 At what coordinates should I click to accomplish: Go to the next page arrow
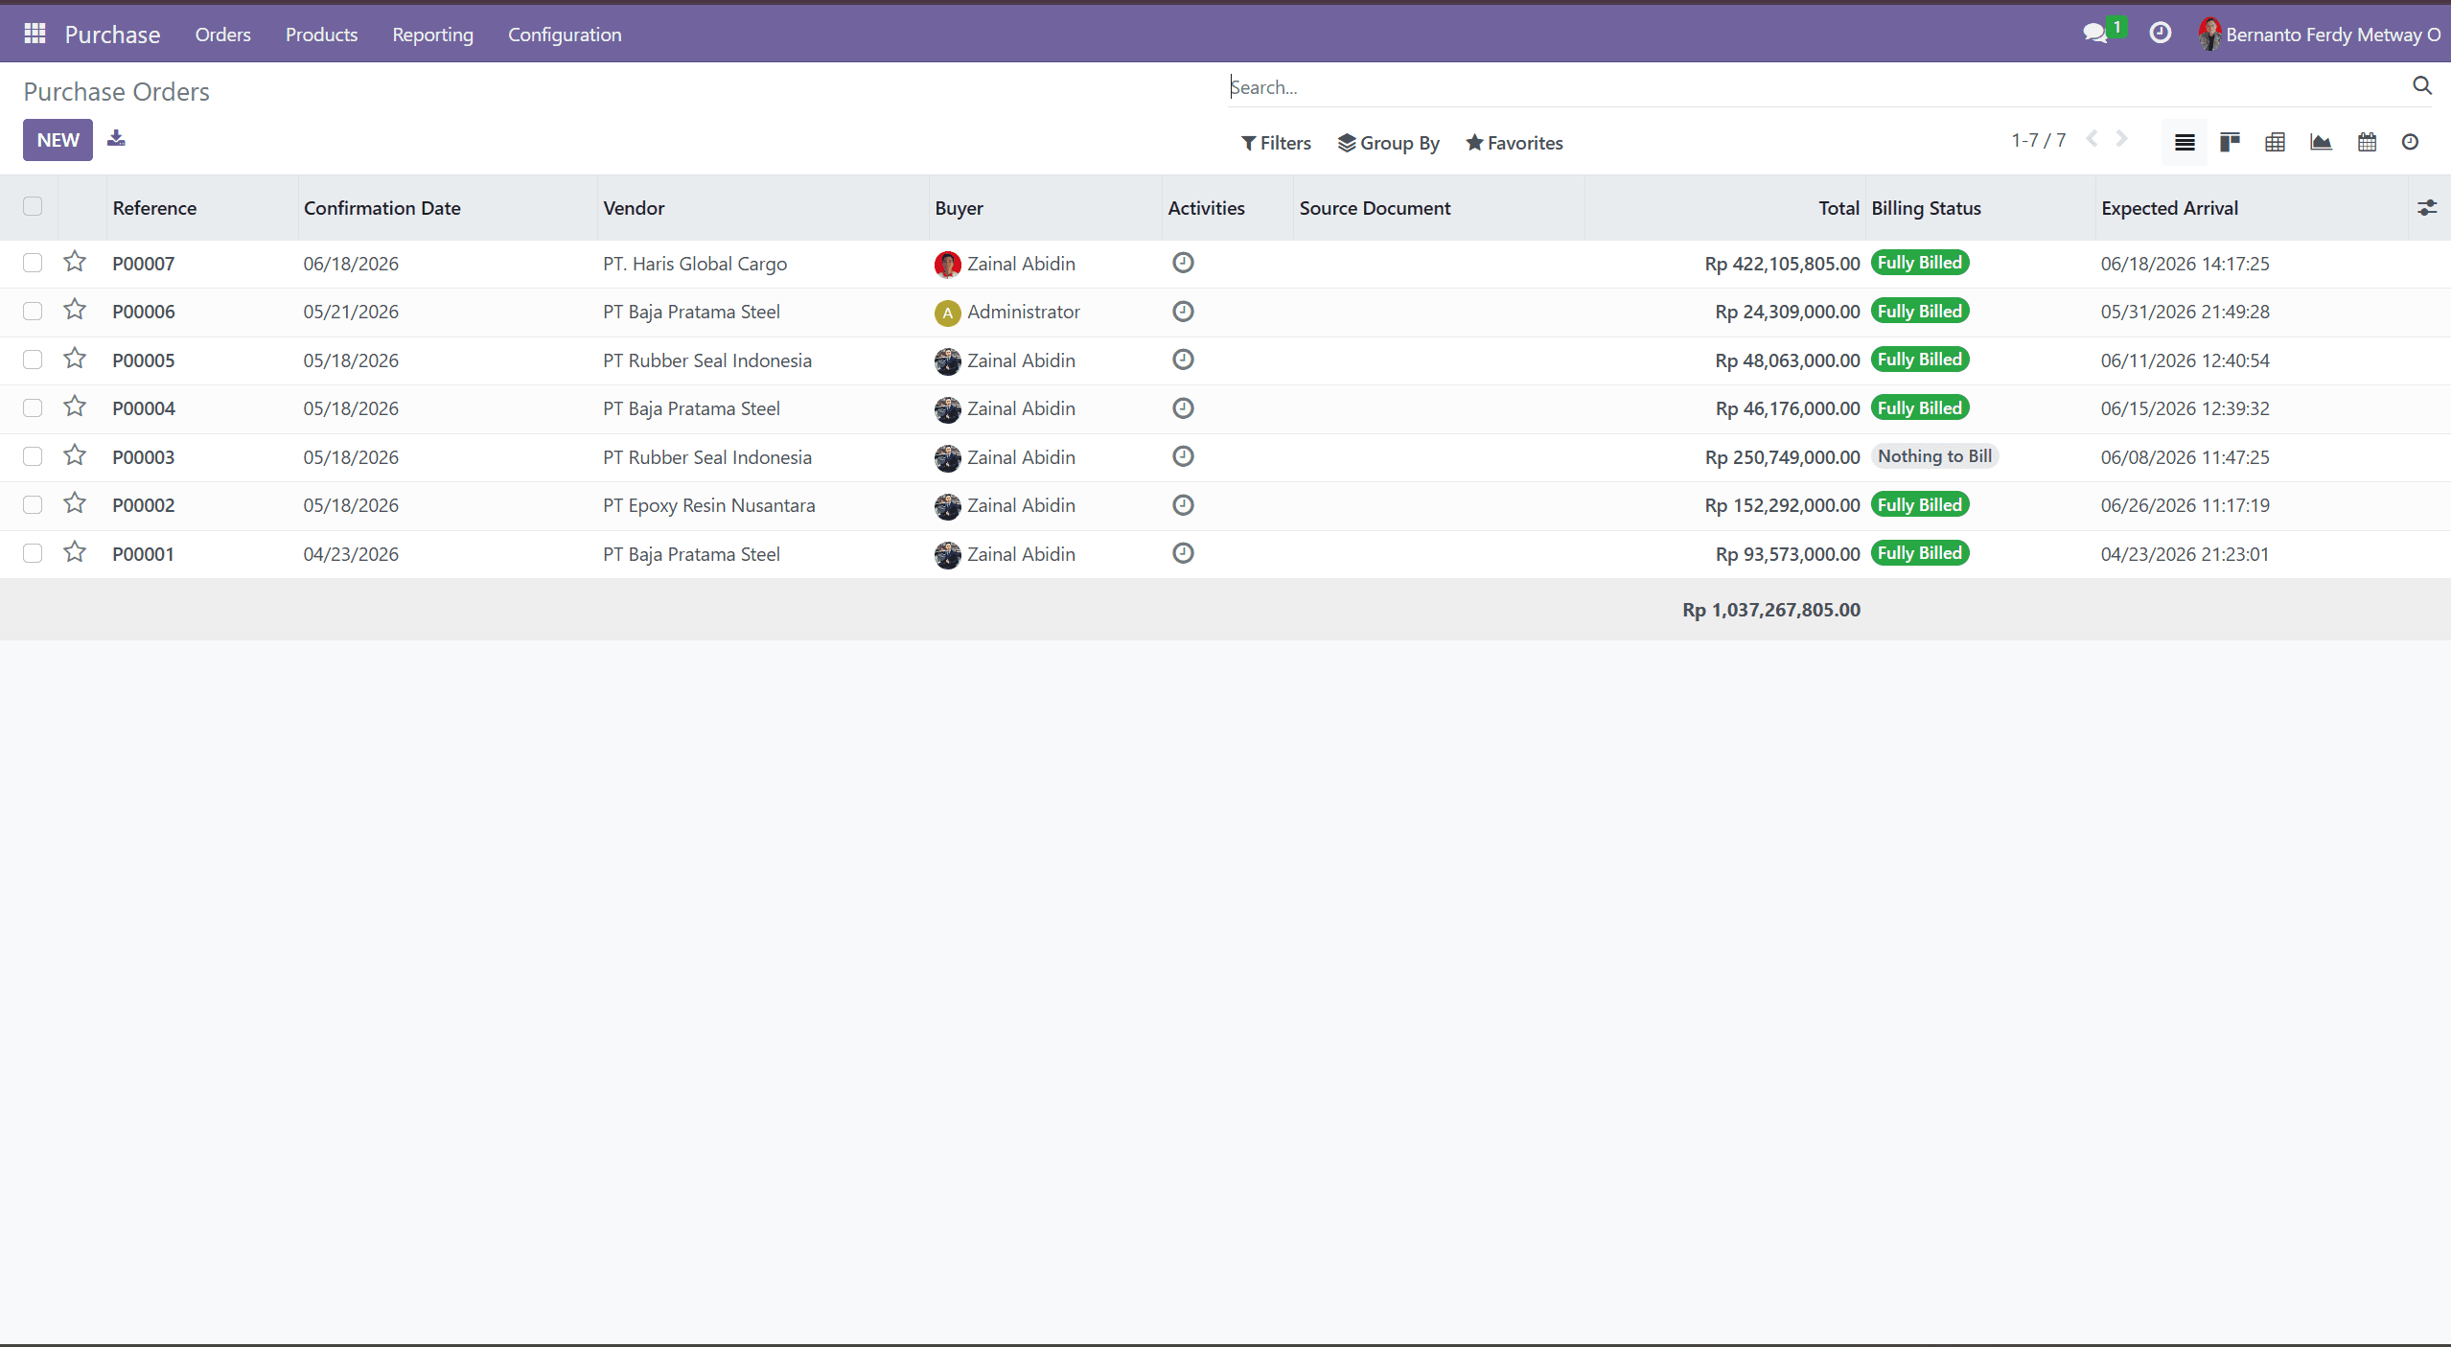(2121, 139)
